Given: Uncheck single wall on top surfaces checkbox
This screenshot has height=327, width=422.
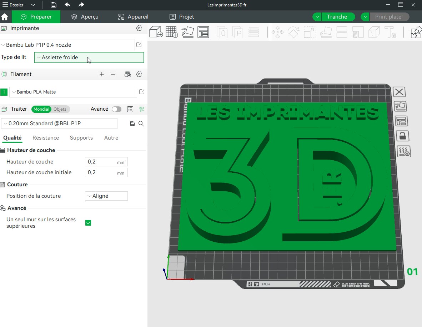Looking at the screenshot, I should coord(88,222).
